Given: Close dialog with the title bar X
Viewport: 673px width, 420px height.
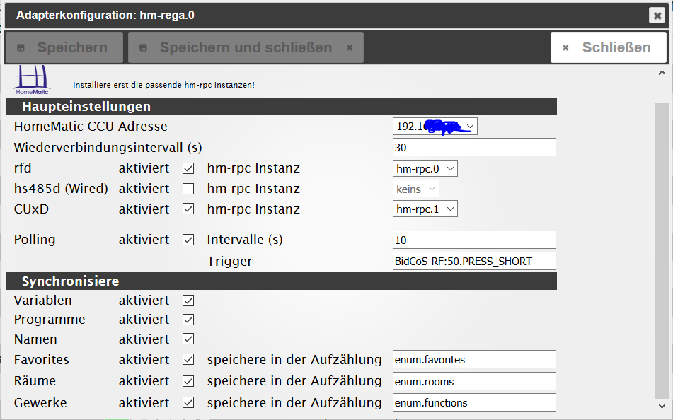Looking at the screenshot, I should tap(656, 16).
